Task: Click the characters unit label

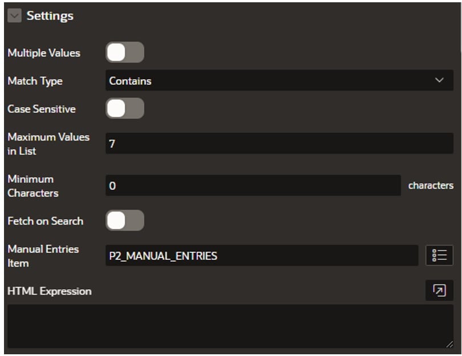Action: 431,185
